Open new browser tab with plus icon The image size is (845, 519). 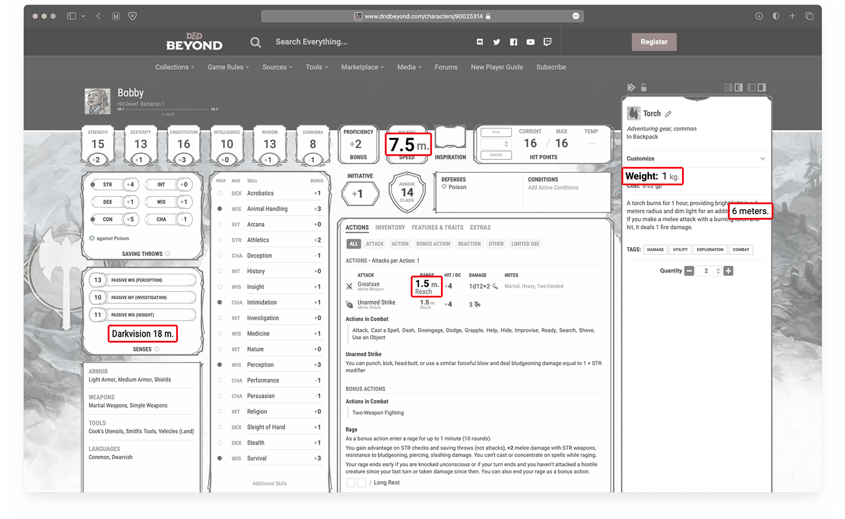tap(792, 16)
